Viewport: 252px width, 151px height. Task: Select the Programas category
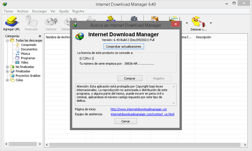(x=28, y=58)
